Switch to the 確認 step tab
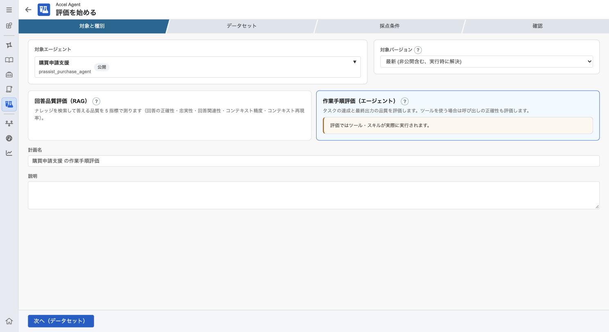 tap(537, 26)
